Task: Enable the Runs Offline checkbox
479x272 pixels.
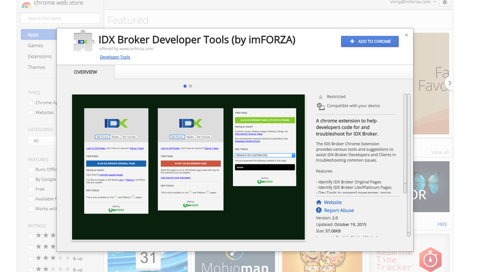Action: point(30,170)
